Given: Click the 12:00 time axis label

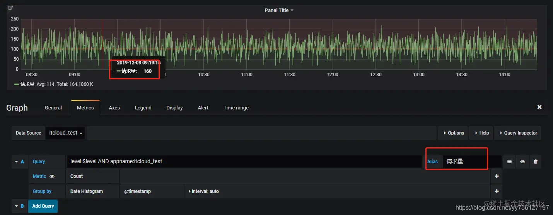Looking at the screenshot, I should (x=332, y=75).
